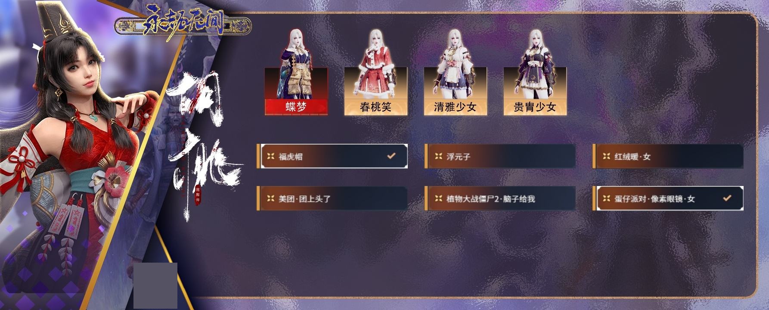Viewport: 769px width, 310px height.
Task: Click the gray square near the character
Action: [x=155, y=285]
